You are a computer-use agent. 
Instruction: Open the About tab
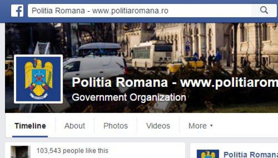74,126
